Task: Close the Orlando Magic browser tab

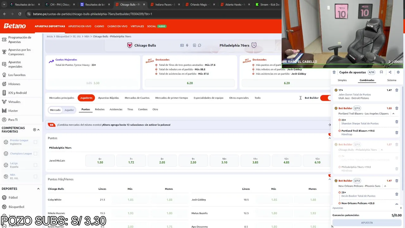Action: coord(214,4)
